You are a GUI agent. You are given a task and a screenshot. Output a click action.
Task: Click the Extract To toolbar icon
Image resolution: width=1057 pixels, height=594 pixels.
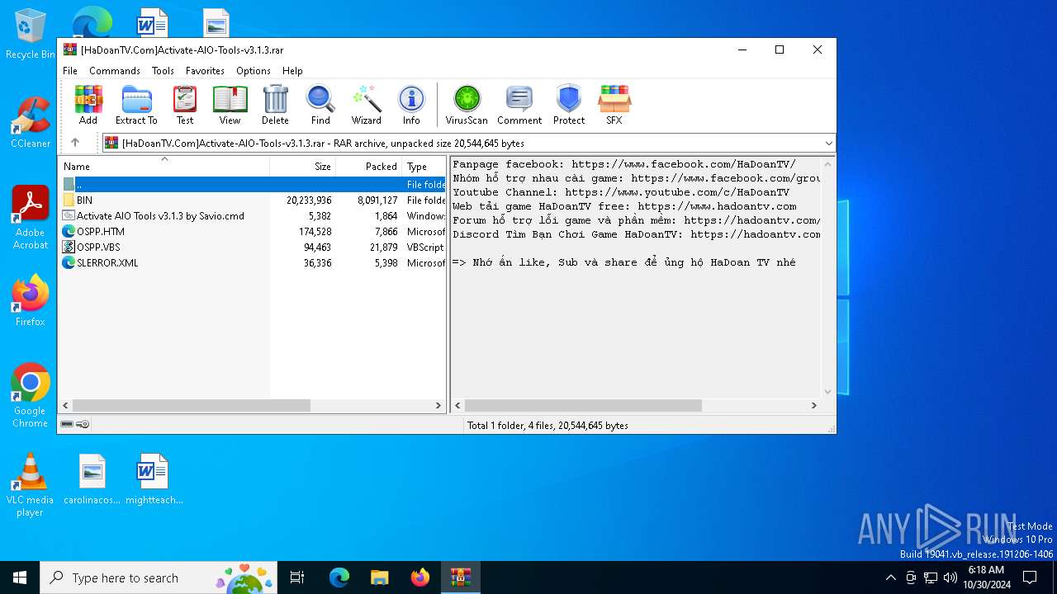pos(136,105)
